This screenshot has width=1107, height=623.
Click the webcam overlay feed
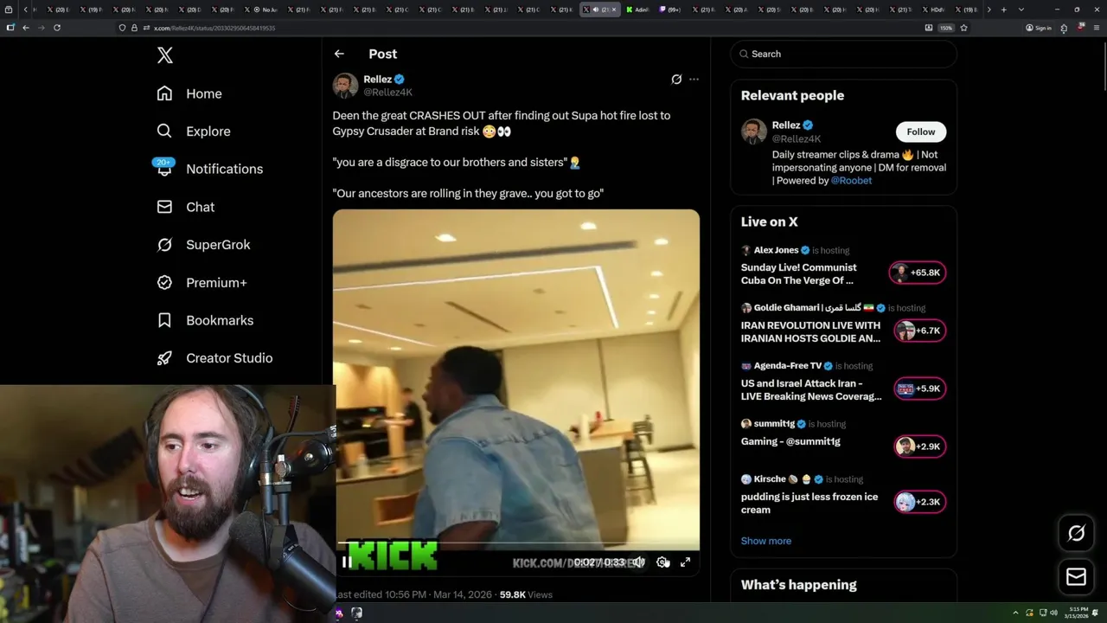167,504
